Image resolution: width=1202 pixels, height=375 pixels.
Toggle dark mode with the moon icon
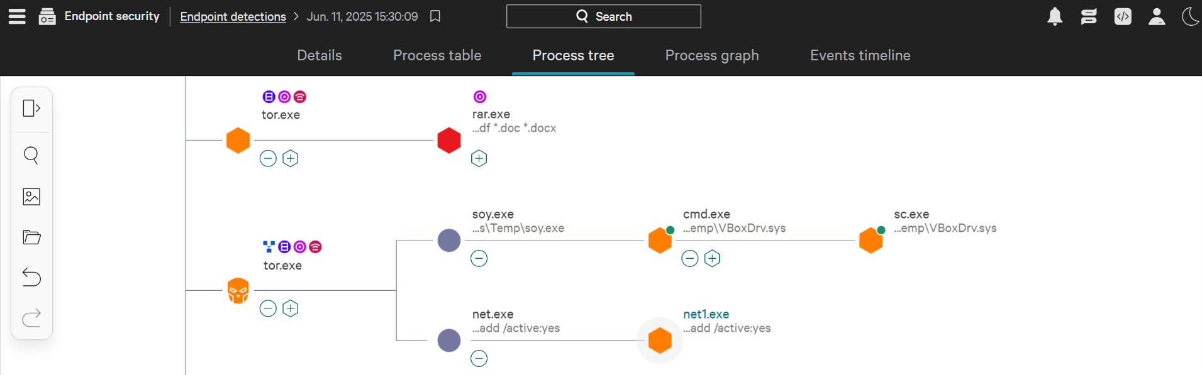tap(1191, 16)
